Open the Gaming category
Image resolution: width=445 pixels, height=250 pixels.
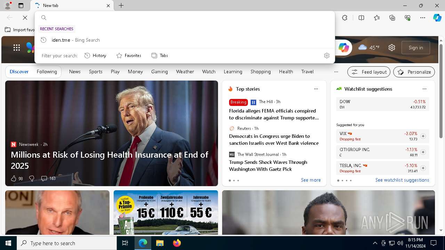pyautogui.click(x=160, y=72)
